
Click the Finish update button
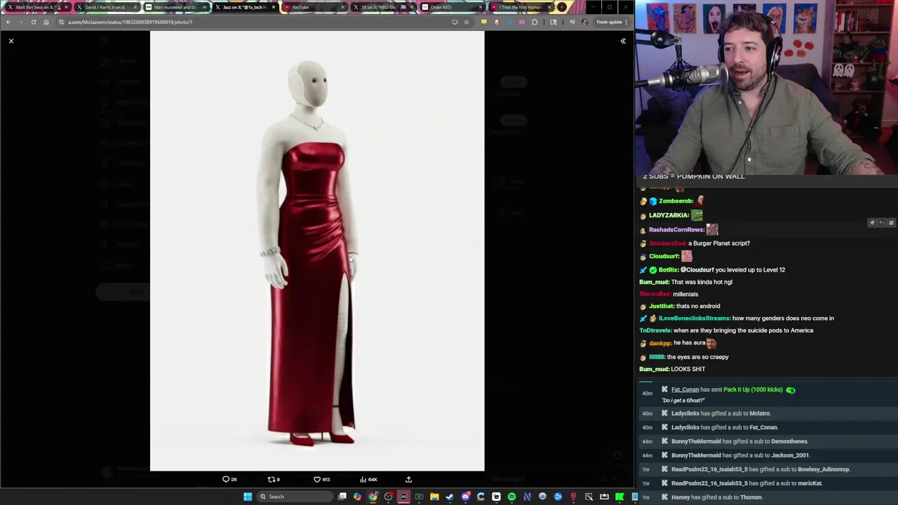tap(609, 22)
